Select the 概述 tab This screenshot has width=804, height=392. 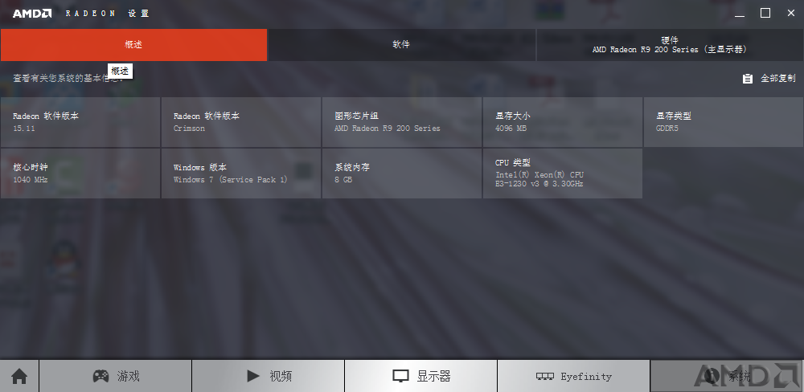133,44
